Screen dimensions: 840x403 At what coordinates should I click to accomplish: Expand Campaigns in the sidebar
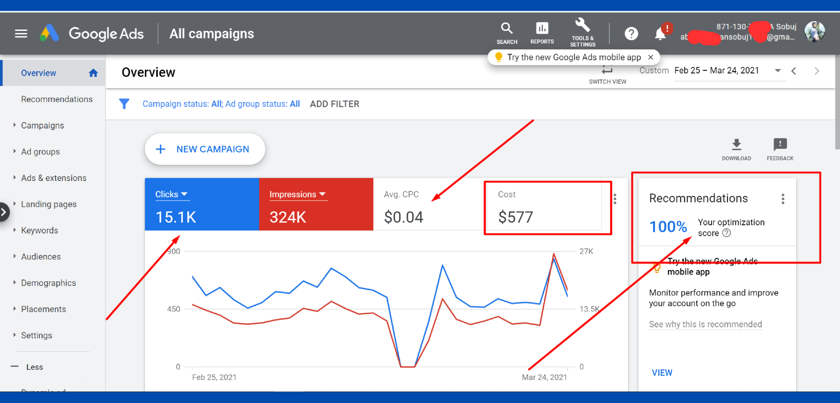coord(43,125)
